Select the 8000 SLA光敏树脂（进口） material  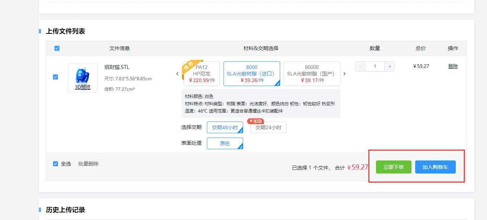pos(251,74)
